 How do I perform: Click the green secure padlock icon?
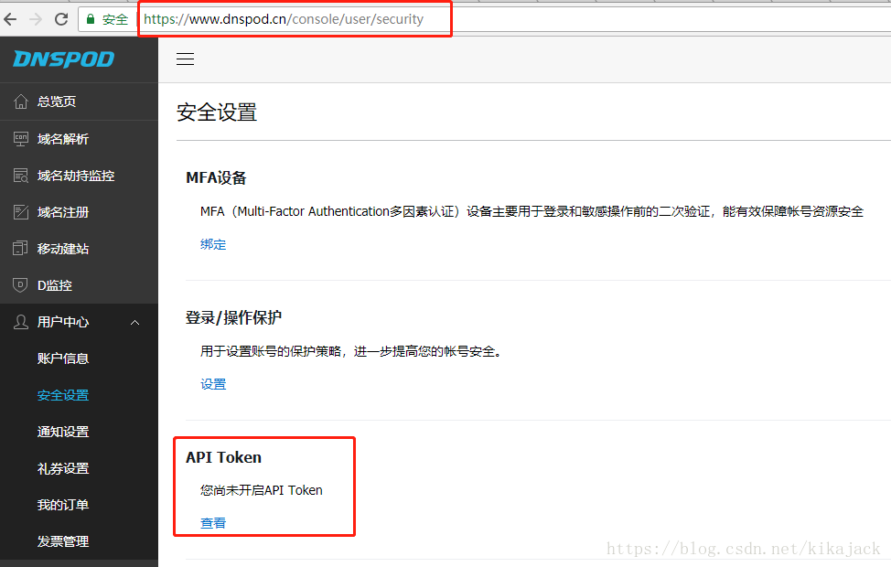tap(91, 19)
